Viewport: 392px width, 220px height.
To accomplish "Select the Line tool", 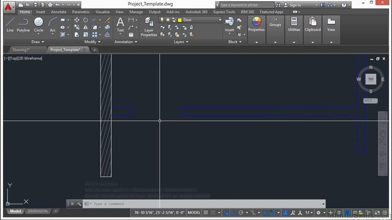I will (x=10, y=24).
